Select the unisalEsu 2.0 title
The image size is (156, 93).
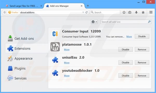click(73, 57)
